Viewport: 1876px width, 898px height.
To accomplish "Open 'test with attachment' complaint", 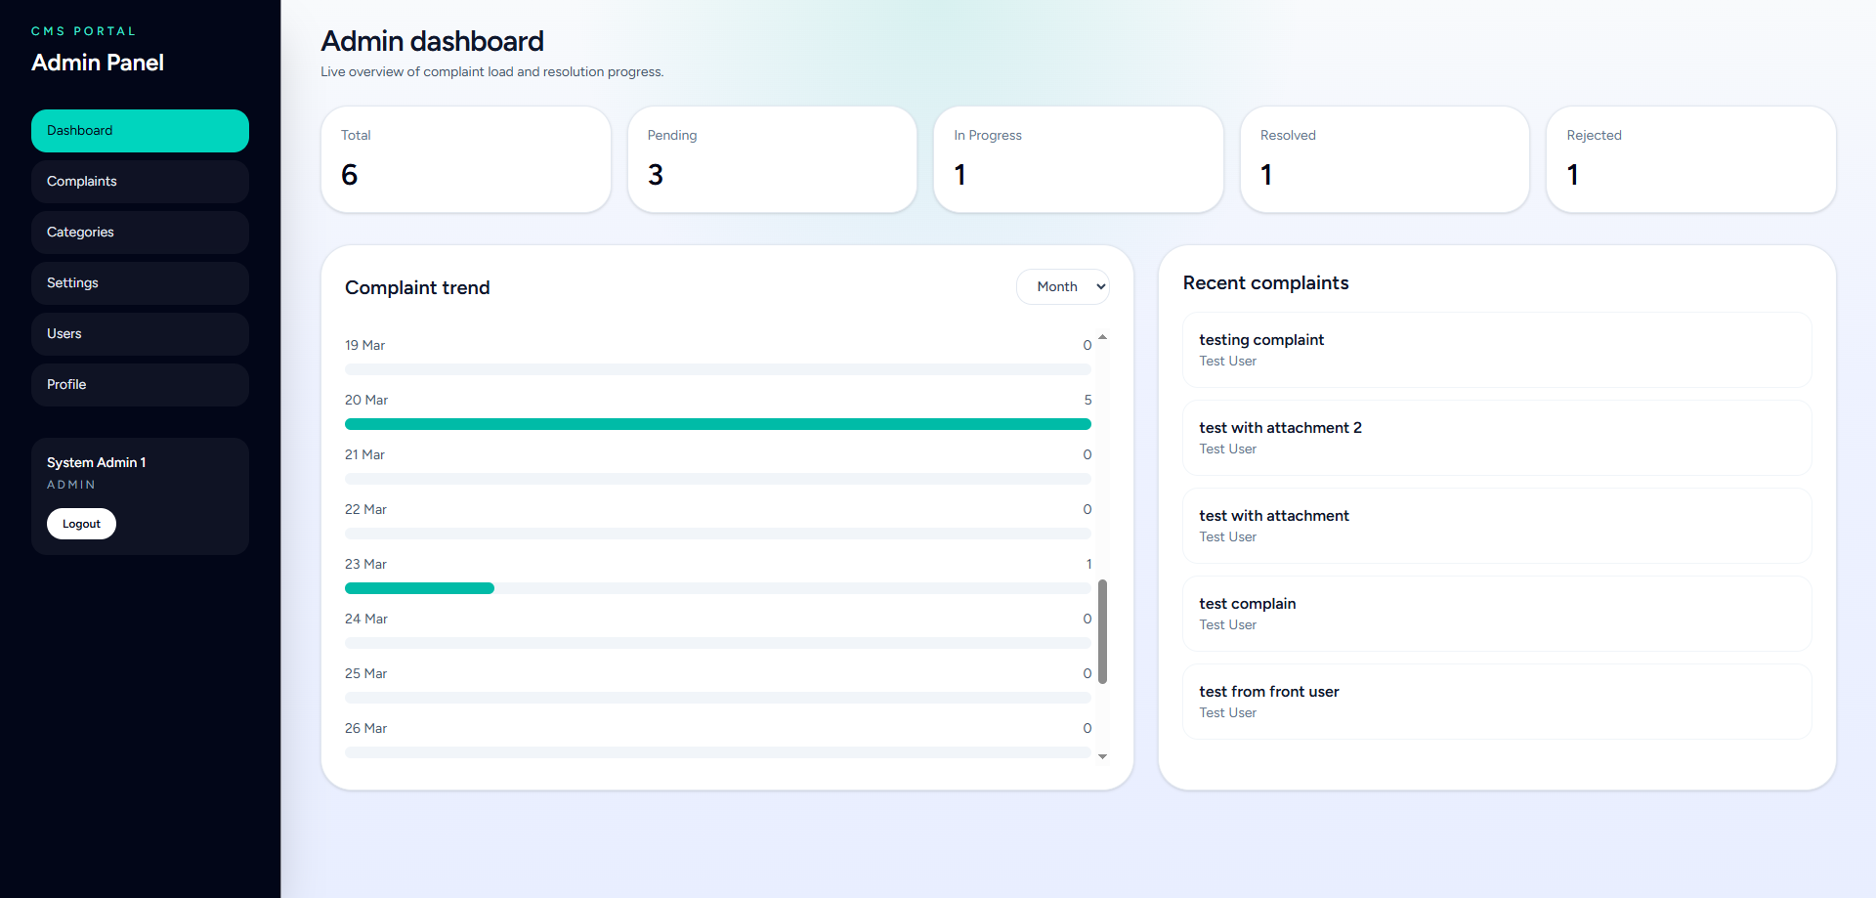I will pos(1495,525).
